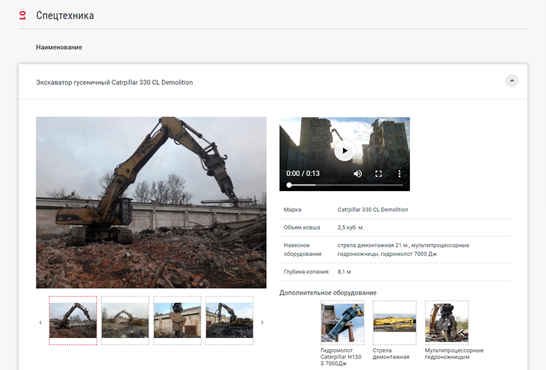Click the Наименование column header
546x370 pixels.
(x=59, y=47)
